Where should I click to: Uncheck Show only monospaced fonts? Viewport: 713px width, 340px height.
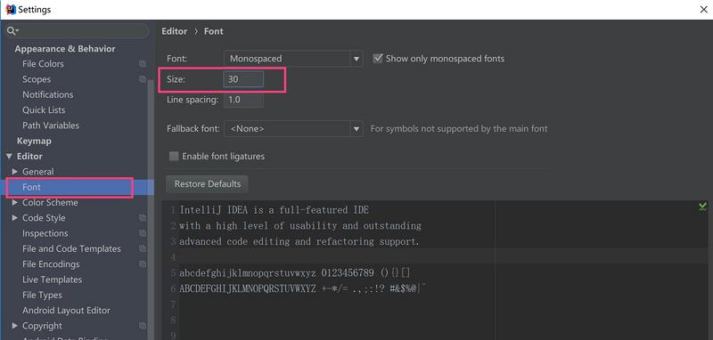point(377,59)
